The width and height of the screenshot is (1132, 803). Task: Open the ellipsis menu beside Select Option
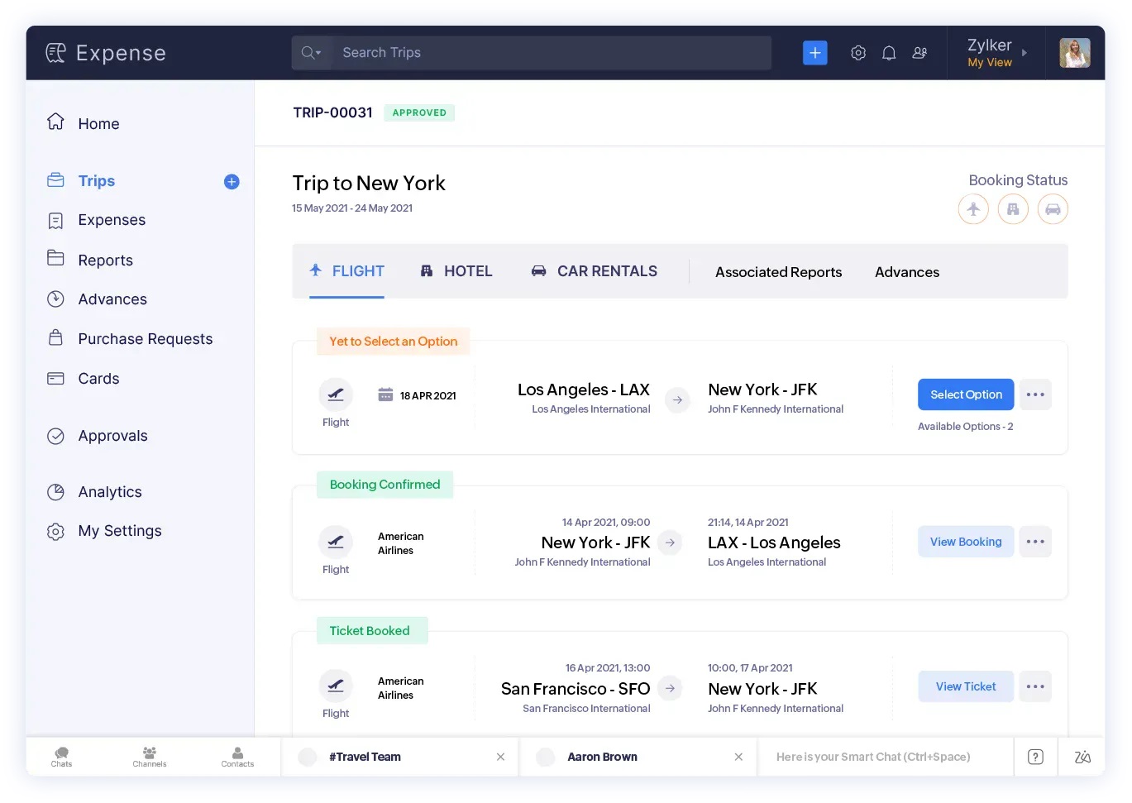(1035, 394)
